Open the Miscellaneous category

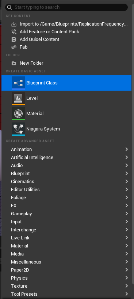66,262
